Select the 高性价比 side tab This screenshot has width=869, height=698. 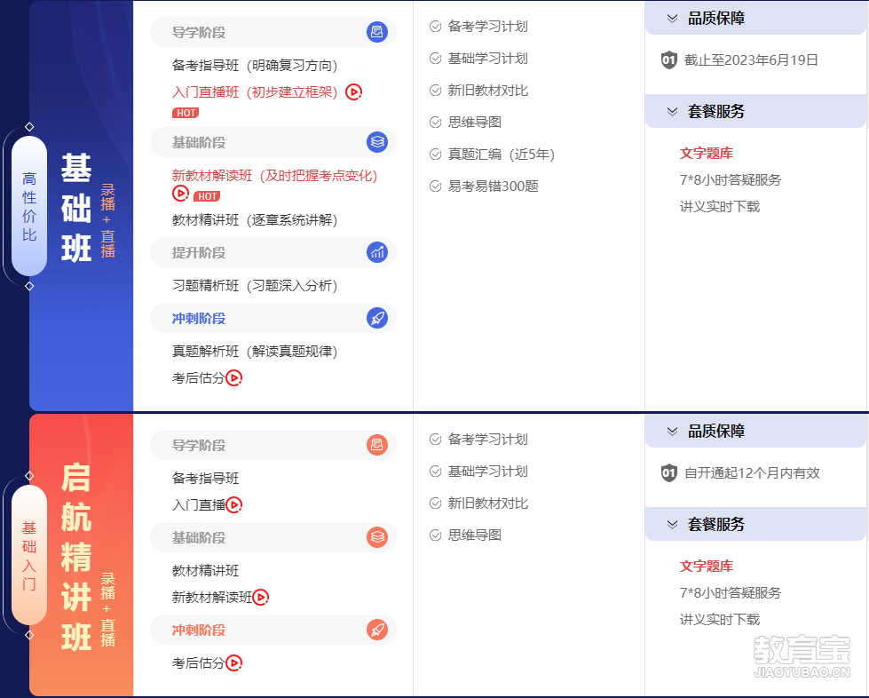[29, 206]
